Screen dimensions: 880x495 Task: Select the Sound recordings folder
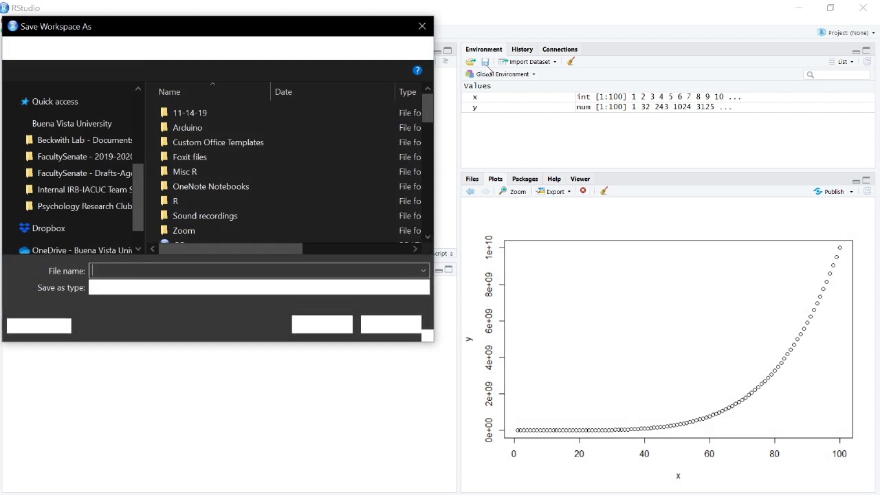[205, 216]
